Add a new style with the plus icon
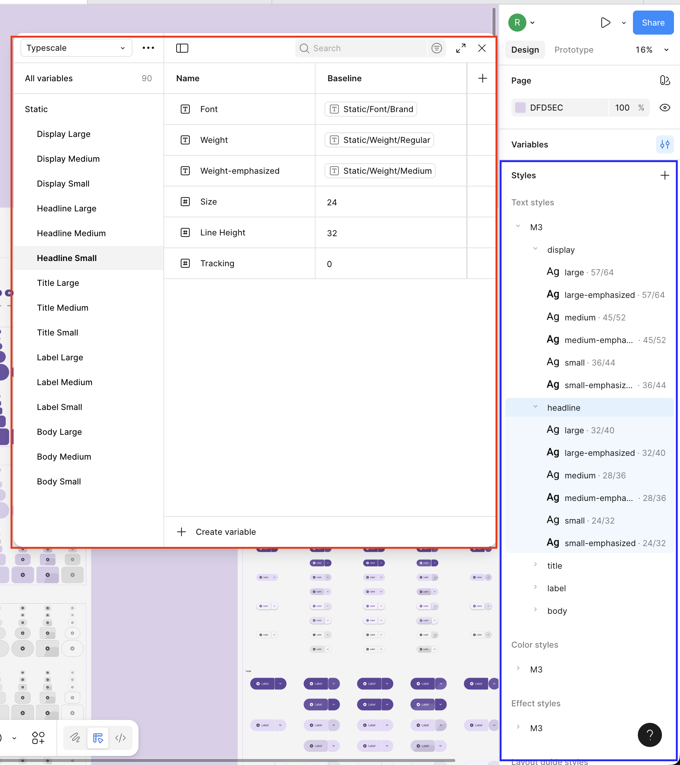680x765 pixels. coord(665,175)
